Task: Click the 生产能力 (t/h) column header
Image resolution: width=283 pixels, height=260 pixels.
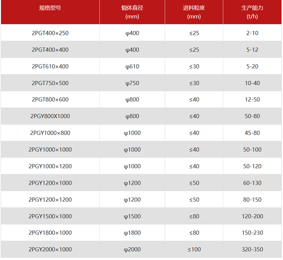Action: point(252,12)
